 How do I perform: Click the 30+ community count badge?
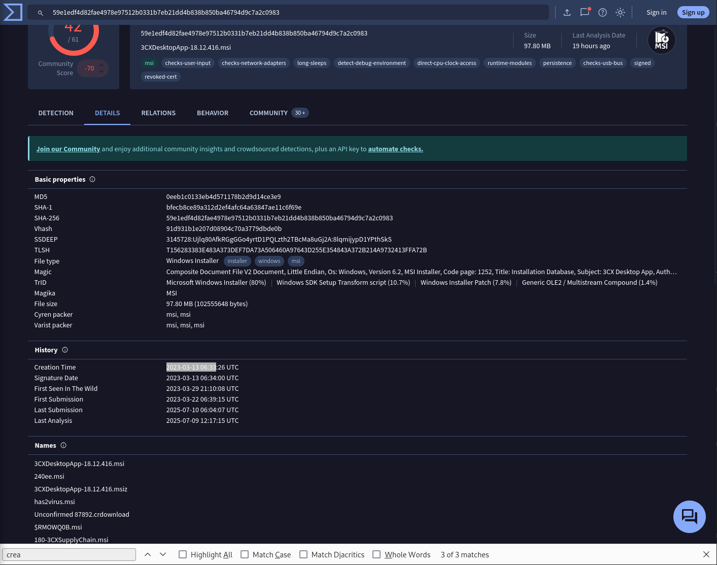pyautogui.click(x=300, y=113)
